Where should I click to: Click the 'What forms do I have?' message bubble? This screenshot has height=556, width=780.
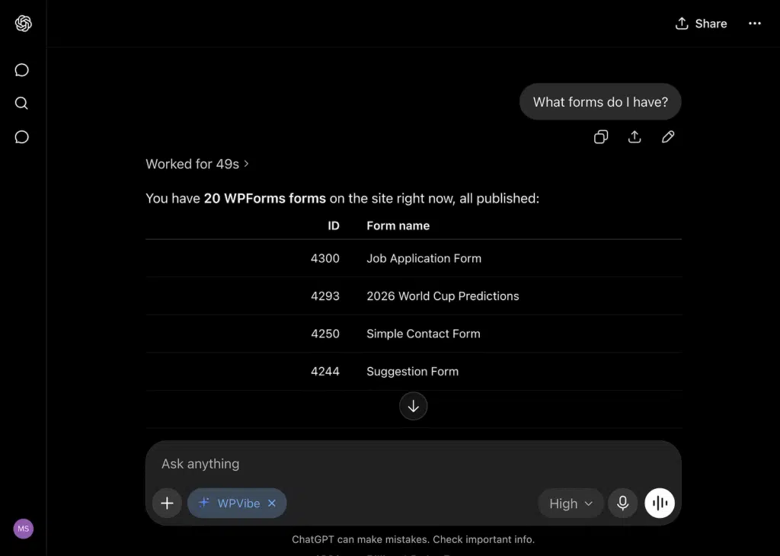click(x=600, y=102)
